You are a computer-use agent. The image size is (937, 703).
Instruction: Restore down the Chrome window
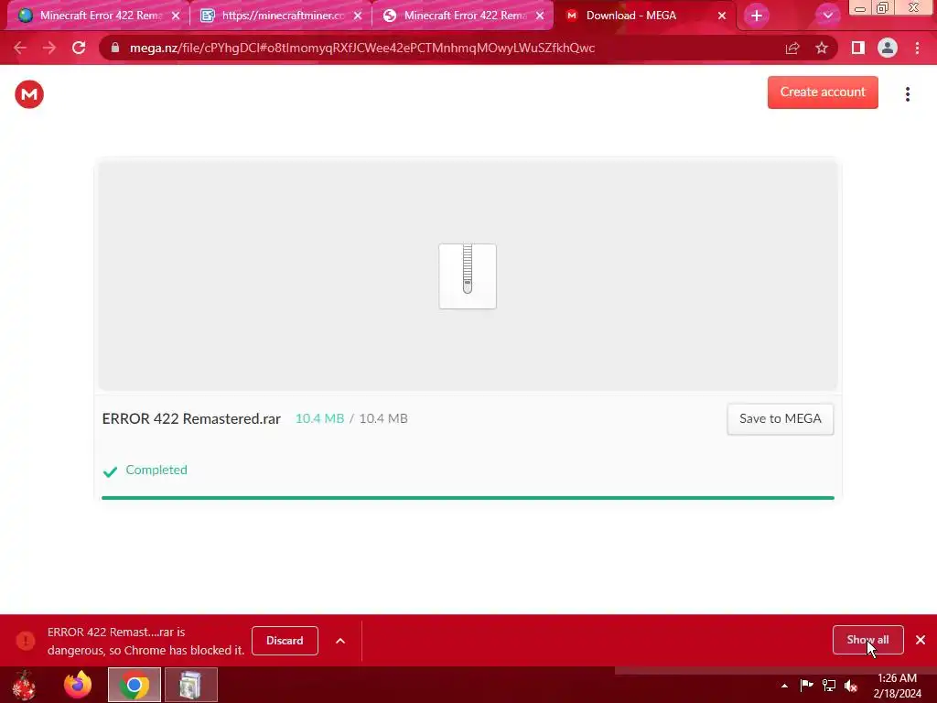tap(883, 7)
